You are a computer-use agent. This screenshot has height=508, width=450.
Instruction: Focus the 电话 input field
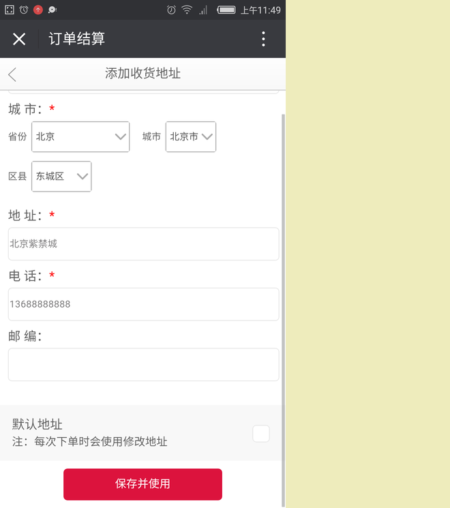(143, 304)
